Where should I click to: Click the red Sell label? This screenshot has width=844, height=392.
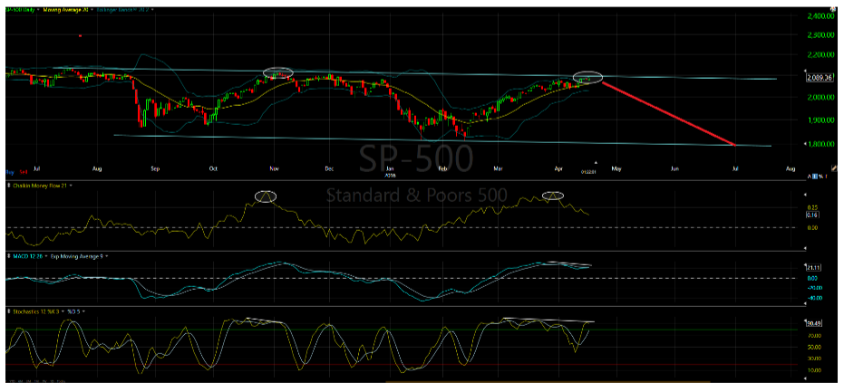(x=24, y=172)
